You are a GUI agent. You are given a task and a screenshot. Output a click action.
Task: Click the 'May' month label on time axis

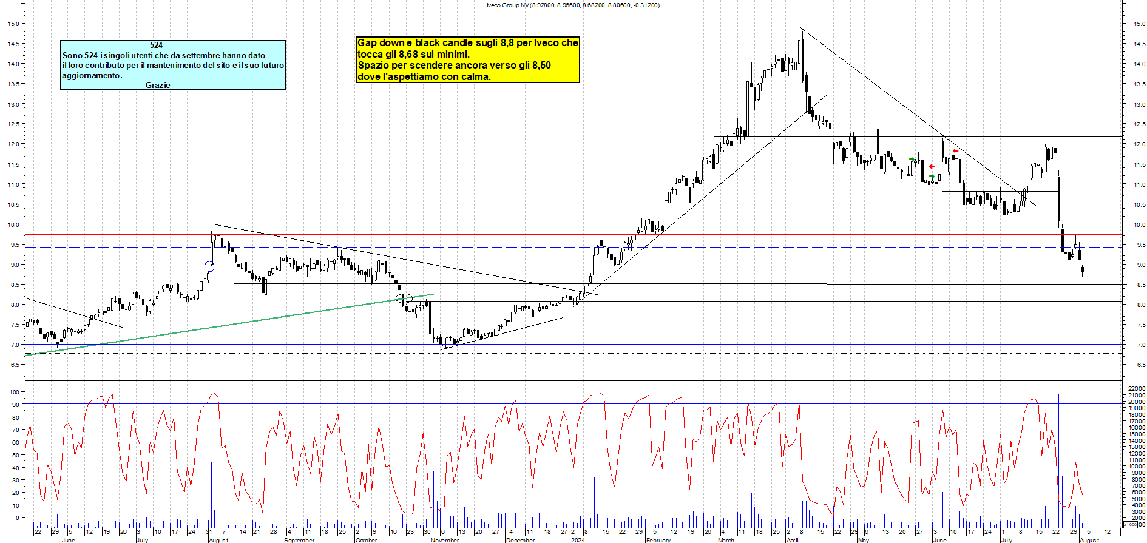863,540
